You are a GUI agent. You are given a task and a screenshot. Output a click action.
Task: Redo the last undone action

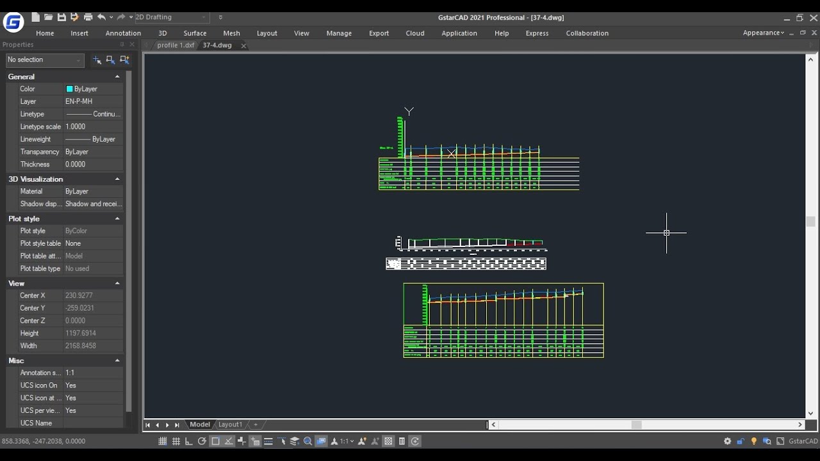point(121,17)
